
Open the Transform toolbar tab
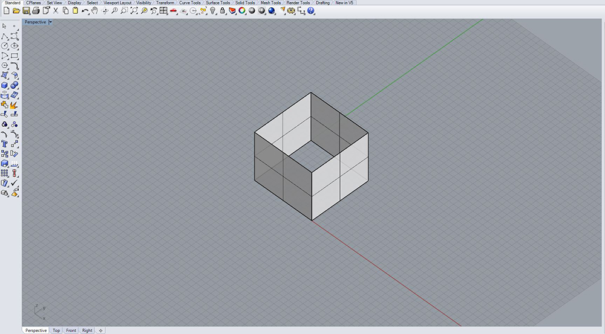(x=165, y=2)
